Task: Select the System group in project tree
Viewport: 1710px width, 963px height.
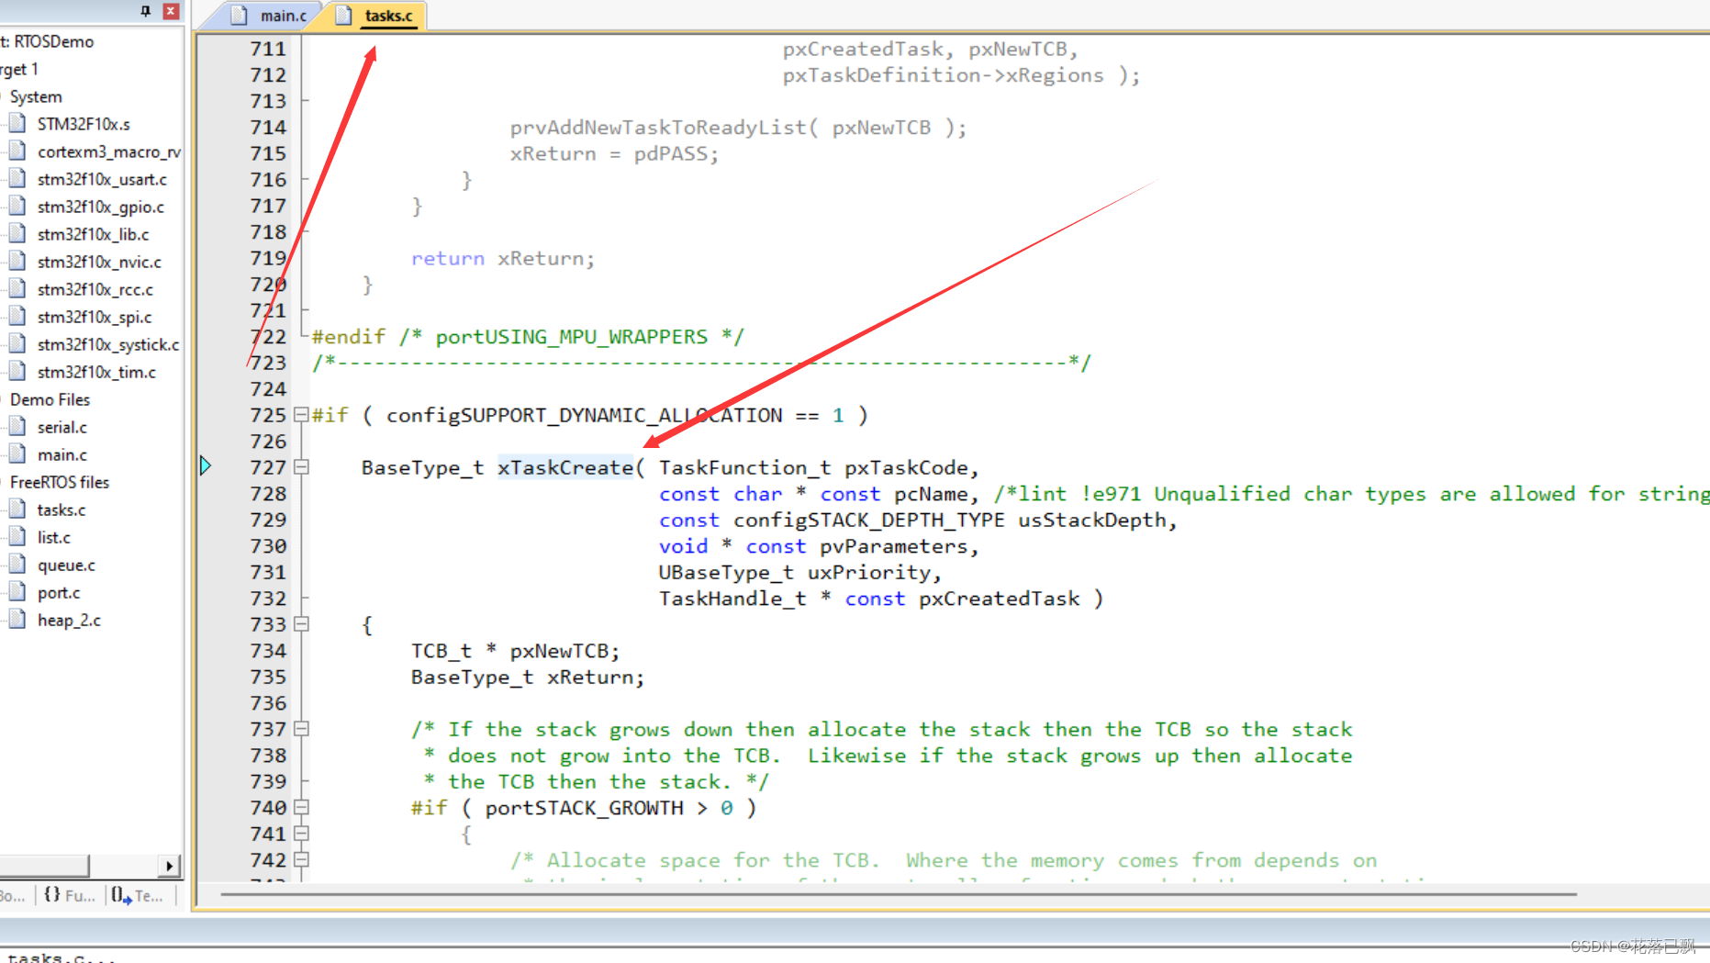Action: click(36, 96)
